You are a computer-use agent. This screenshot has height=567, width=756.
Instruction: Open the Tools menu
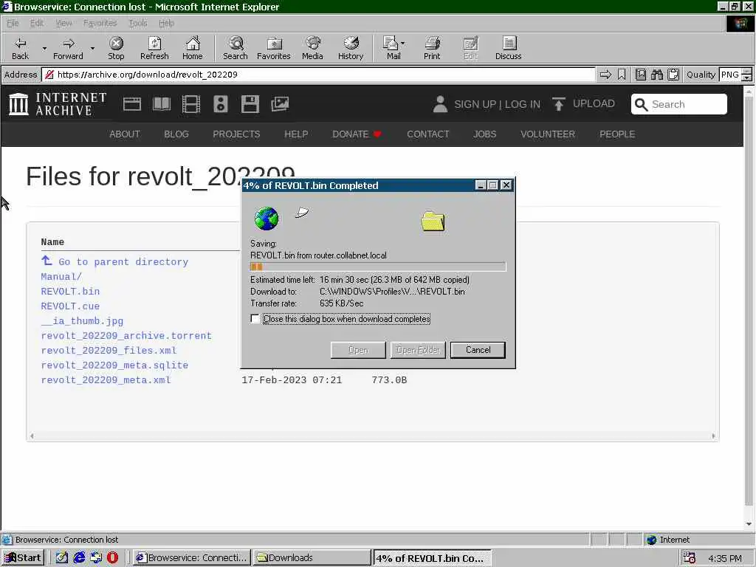138,23
